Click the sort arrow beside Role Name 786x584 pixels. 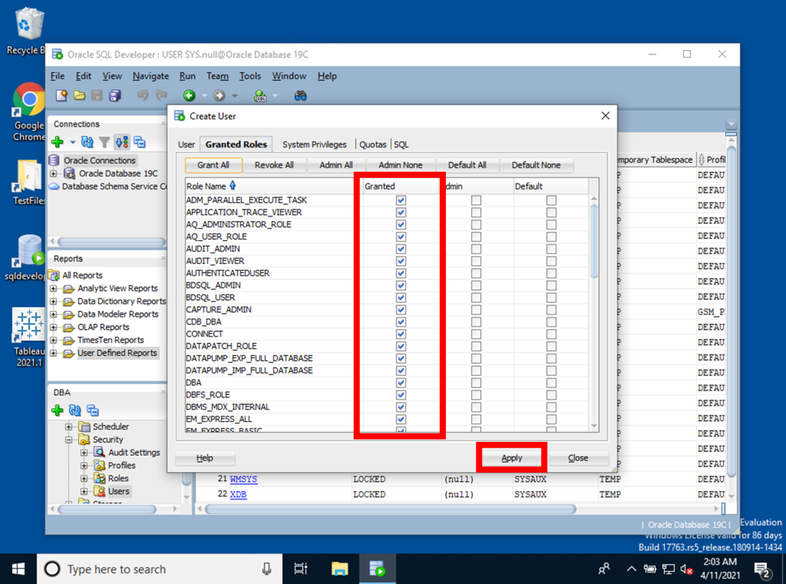pyautogui.click(x=233, y=186)
